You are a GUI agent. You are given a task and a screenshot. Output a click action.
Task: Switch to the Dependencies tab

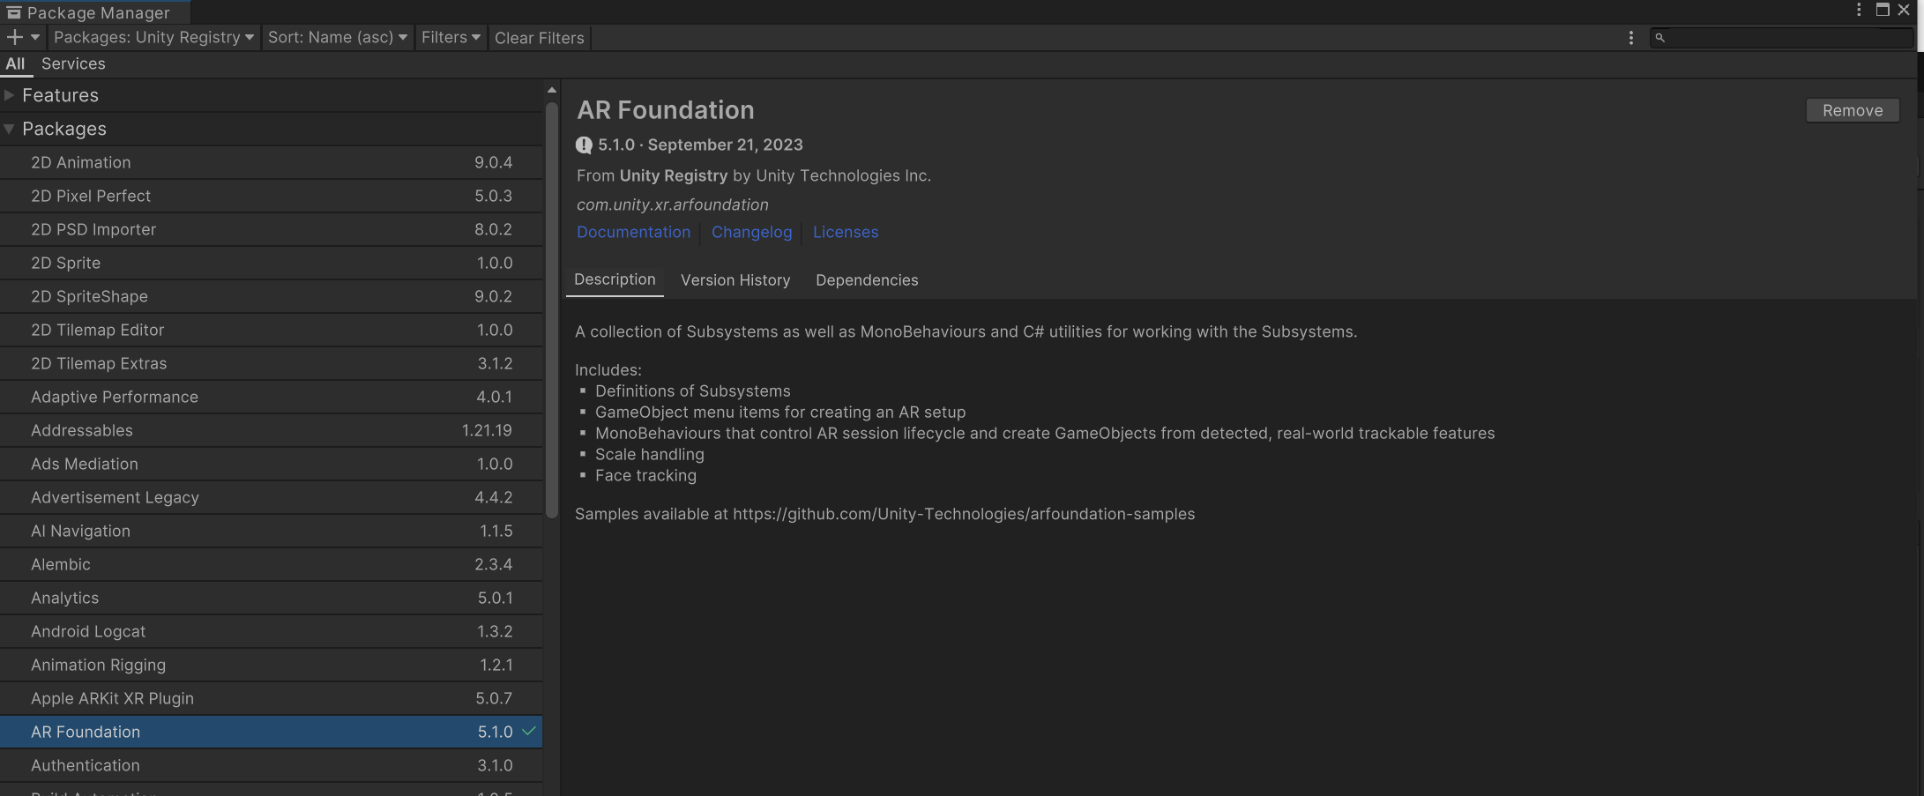pos(867,280)
